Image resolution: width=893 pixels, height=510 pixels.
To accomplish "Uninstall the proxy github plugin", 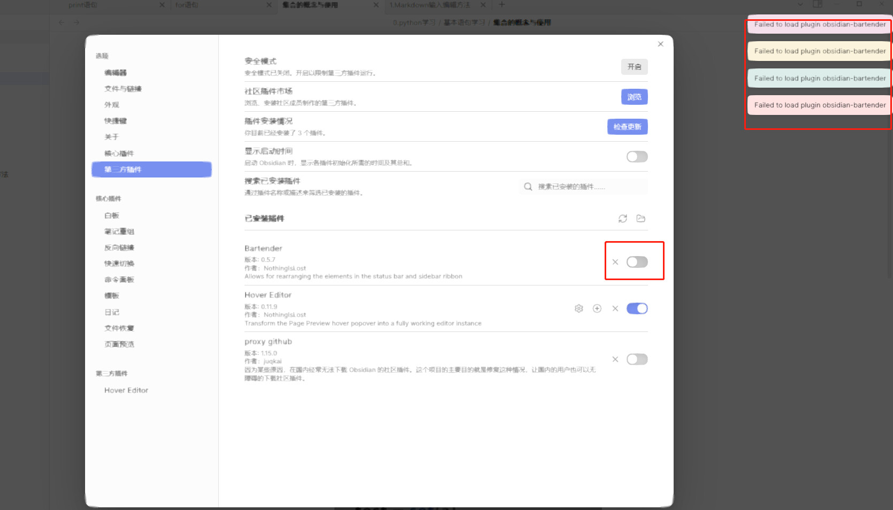I will pos(615,359).
